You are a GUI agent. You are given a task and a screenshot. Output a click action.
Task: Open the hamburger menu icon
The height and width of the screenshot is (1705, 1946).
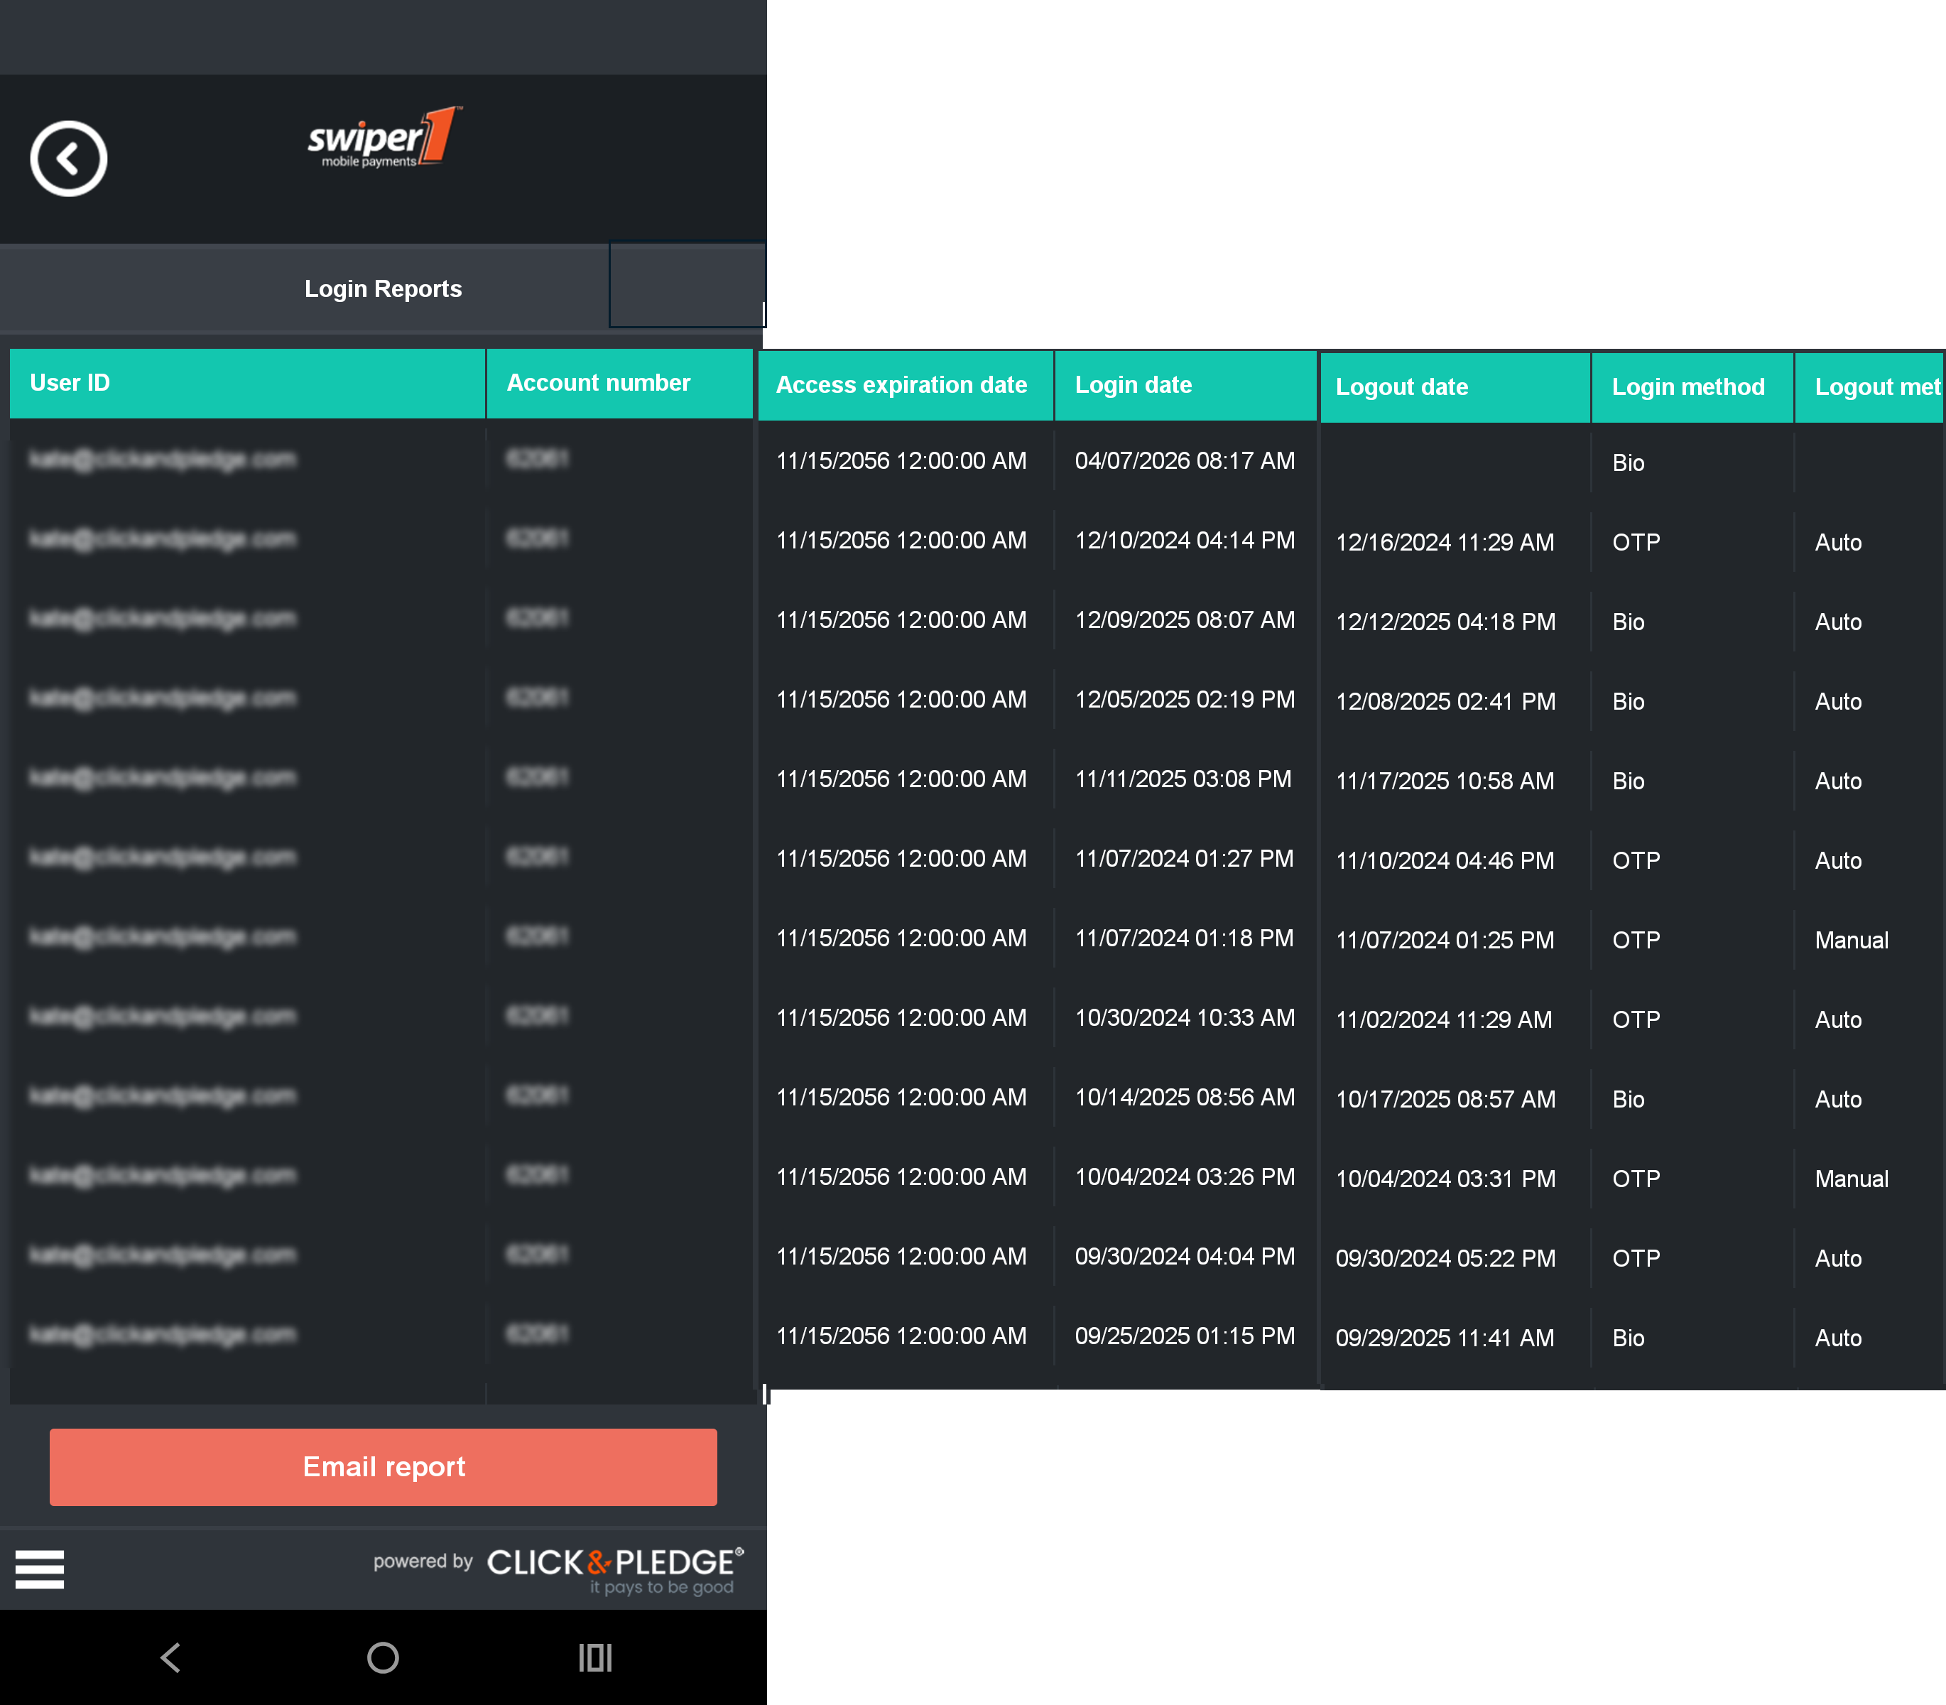40,1569
